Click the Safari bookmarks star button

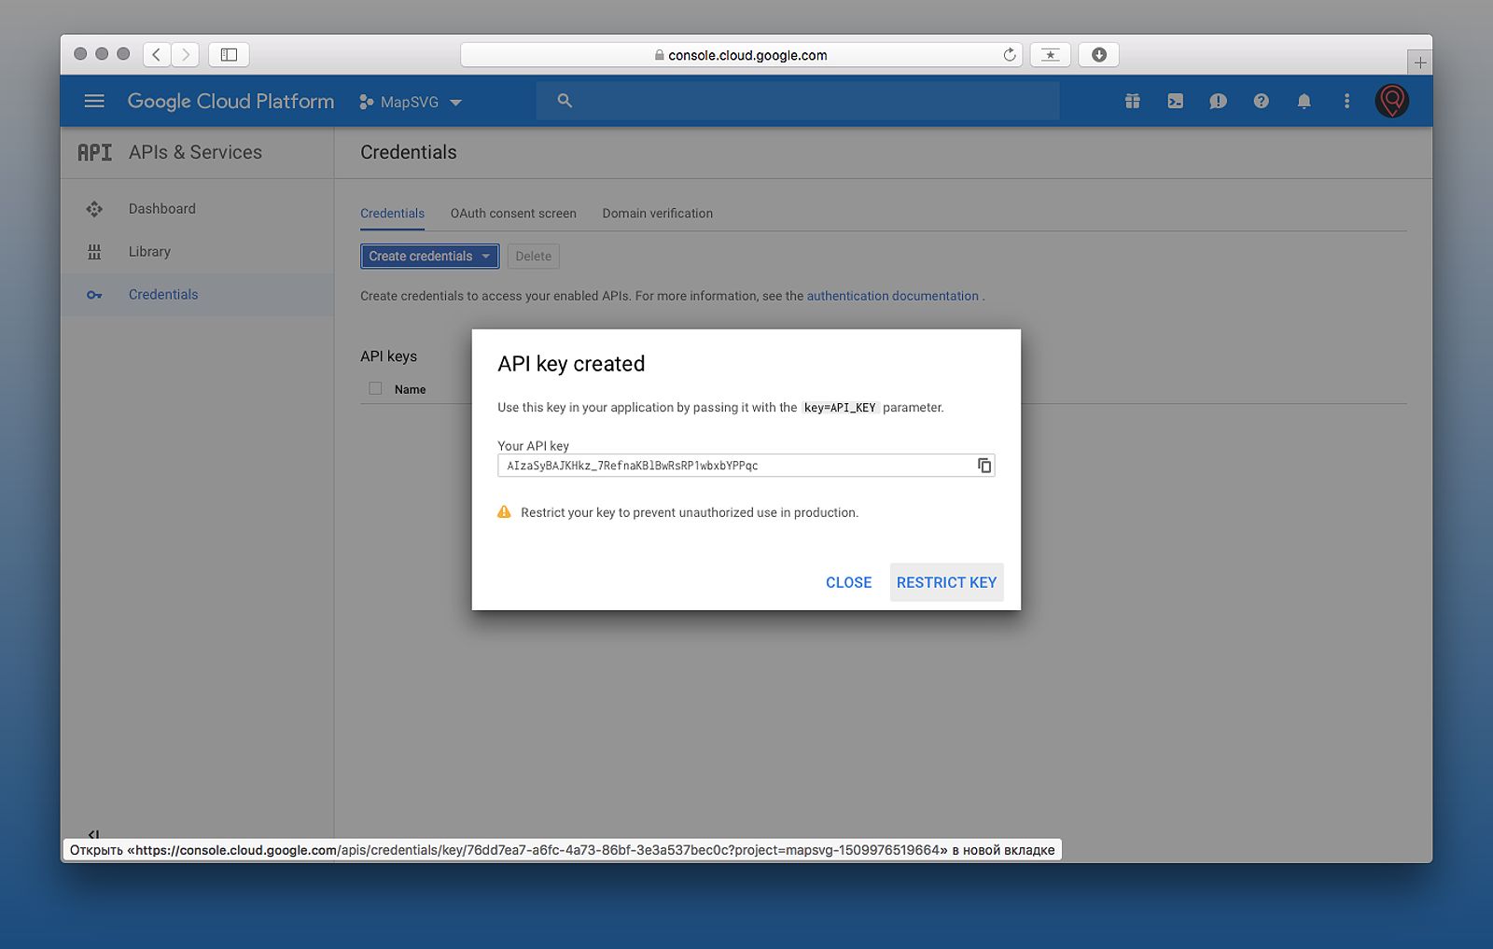pos(1051,55)
